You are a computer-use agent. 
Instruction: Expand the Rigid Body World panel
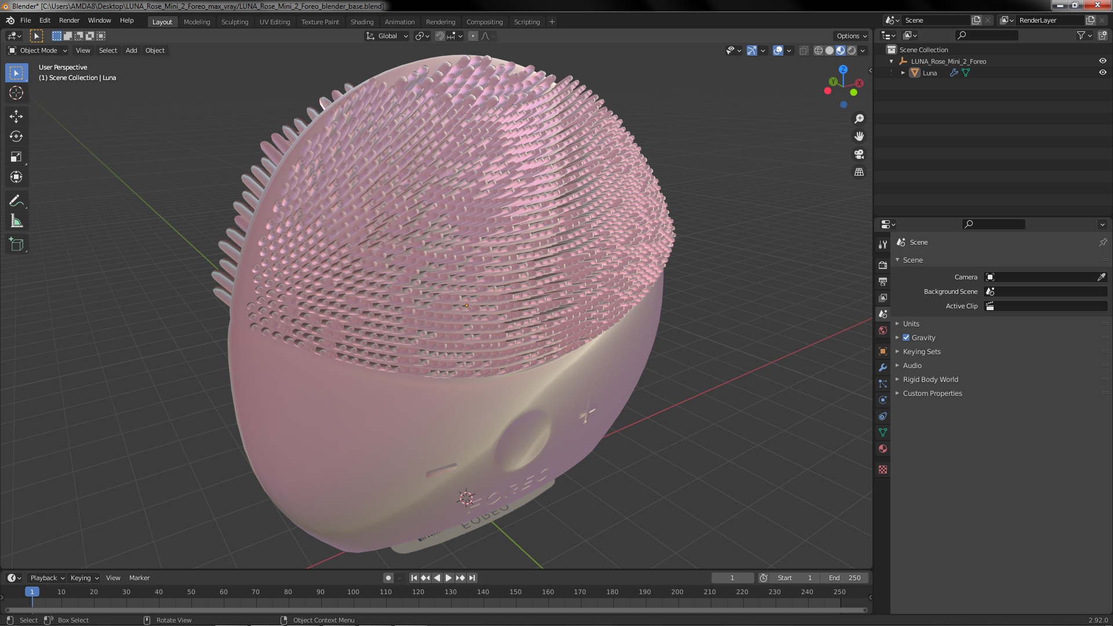(x=930, y=379)
